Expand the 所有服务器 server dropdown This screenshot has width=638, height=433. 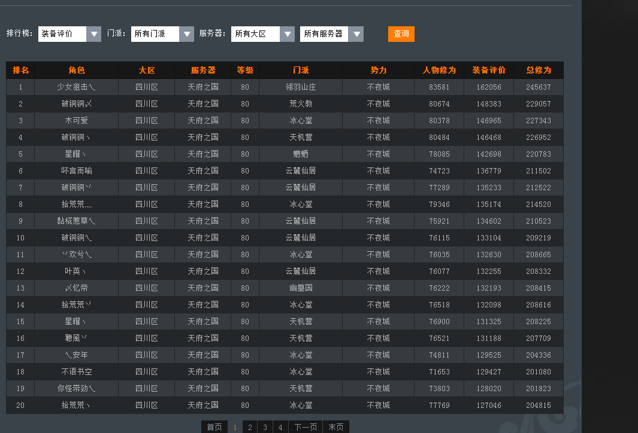coord(332,33)
